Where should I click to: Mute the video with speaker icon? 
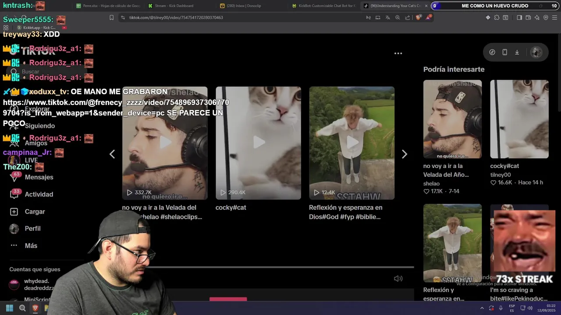398,279
